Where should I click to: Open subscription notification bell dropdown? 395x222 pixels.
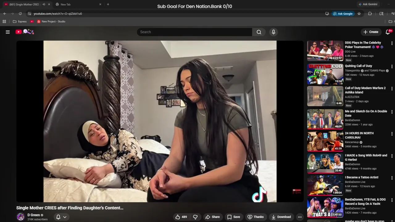click(x=61, y=217)
